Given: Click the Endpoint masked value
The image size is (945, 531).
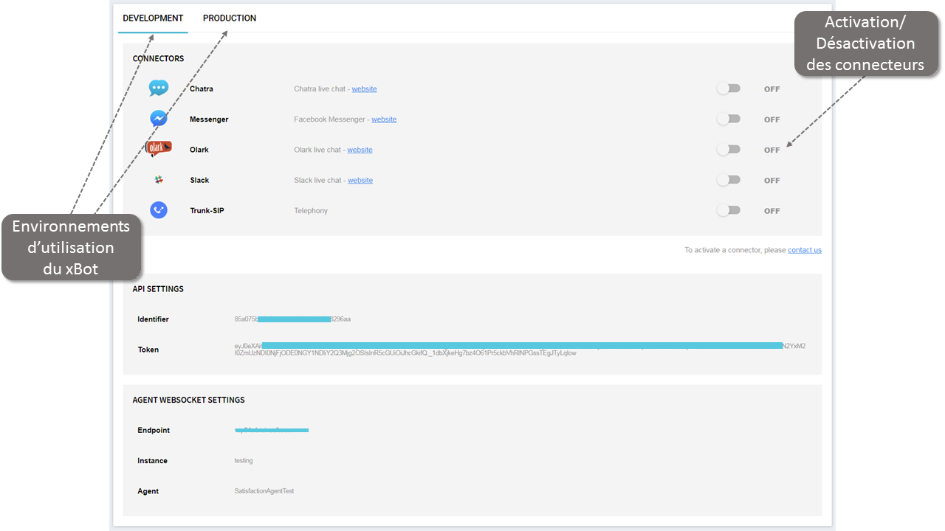Looking at the screenshot, I should (x=271, y=430).
